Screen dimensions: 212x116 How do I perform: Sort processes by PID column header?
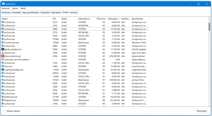pyautogui.click(x=54, y=19)
